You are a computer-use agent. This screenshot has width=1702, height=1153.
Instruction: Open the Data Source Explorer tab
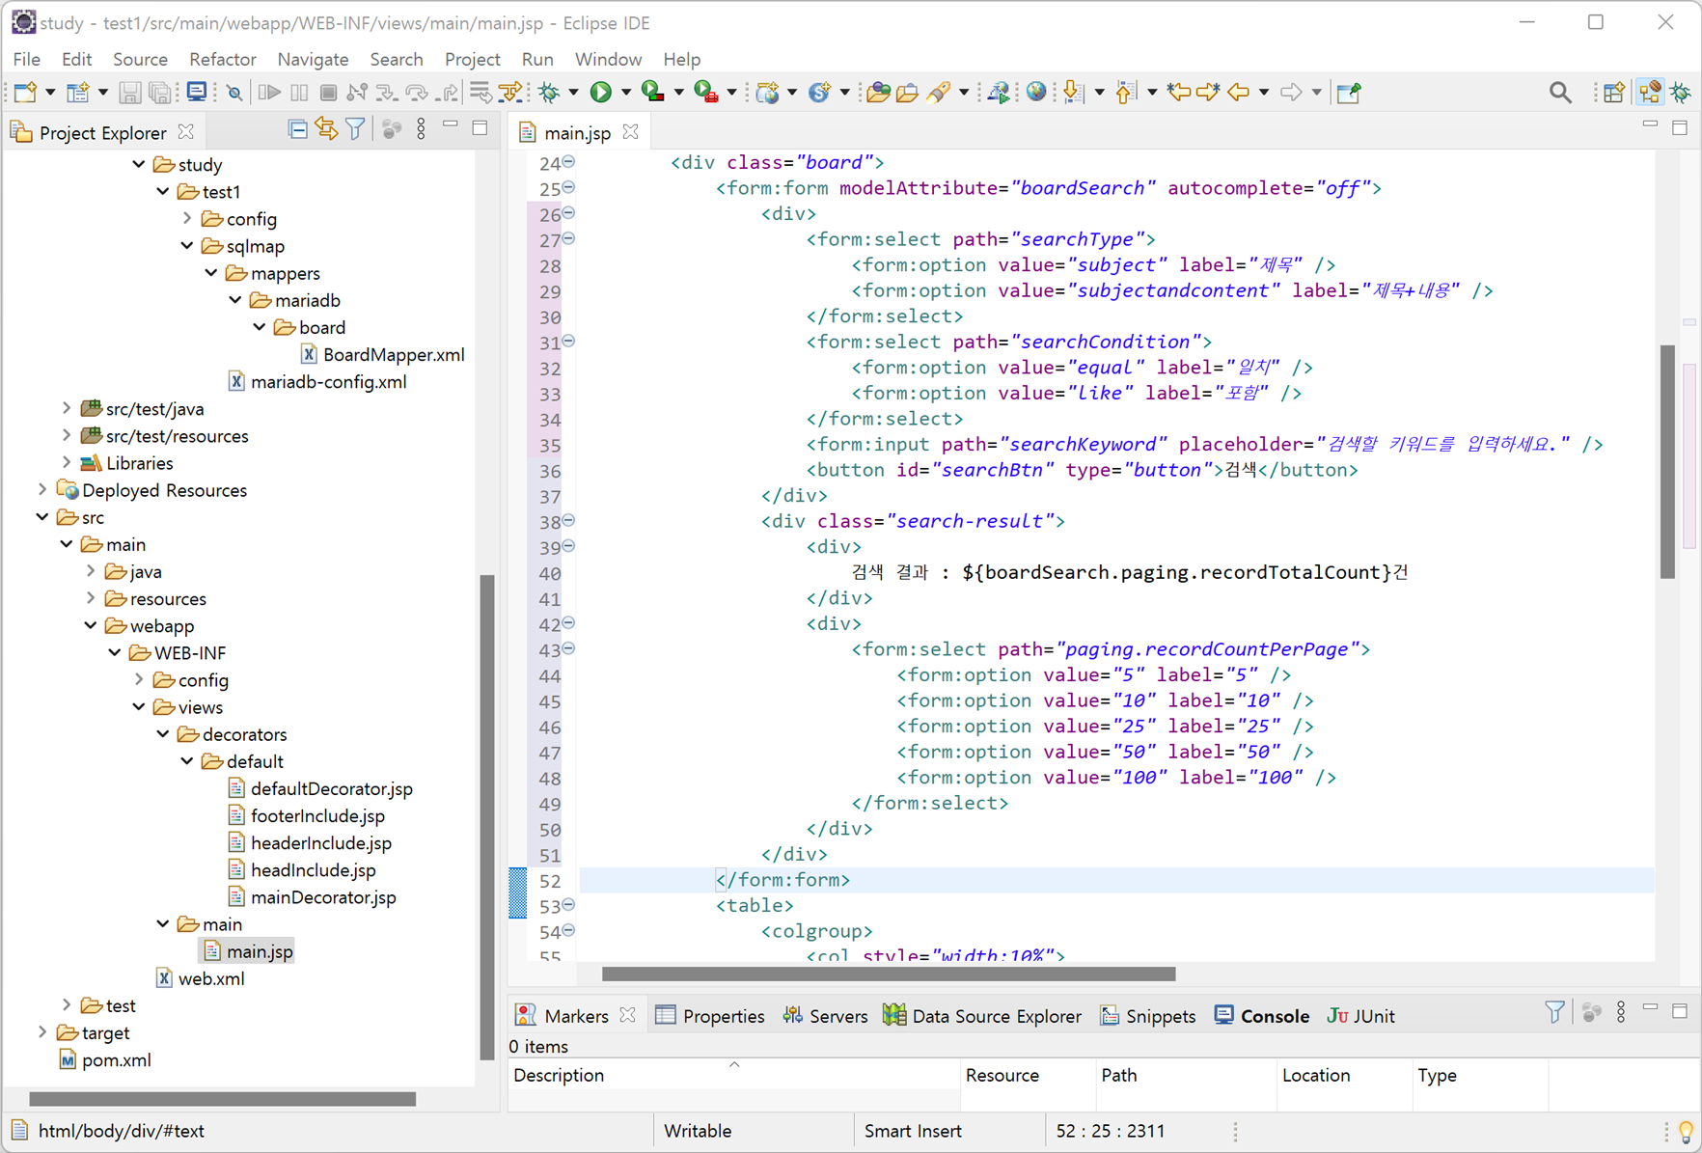point(982,1016)
